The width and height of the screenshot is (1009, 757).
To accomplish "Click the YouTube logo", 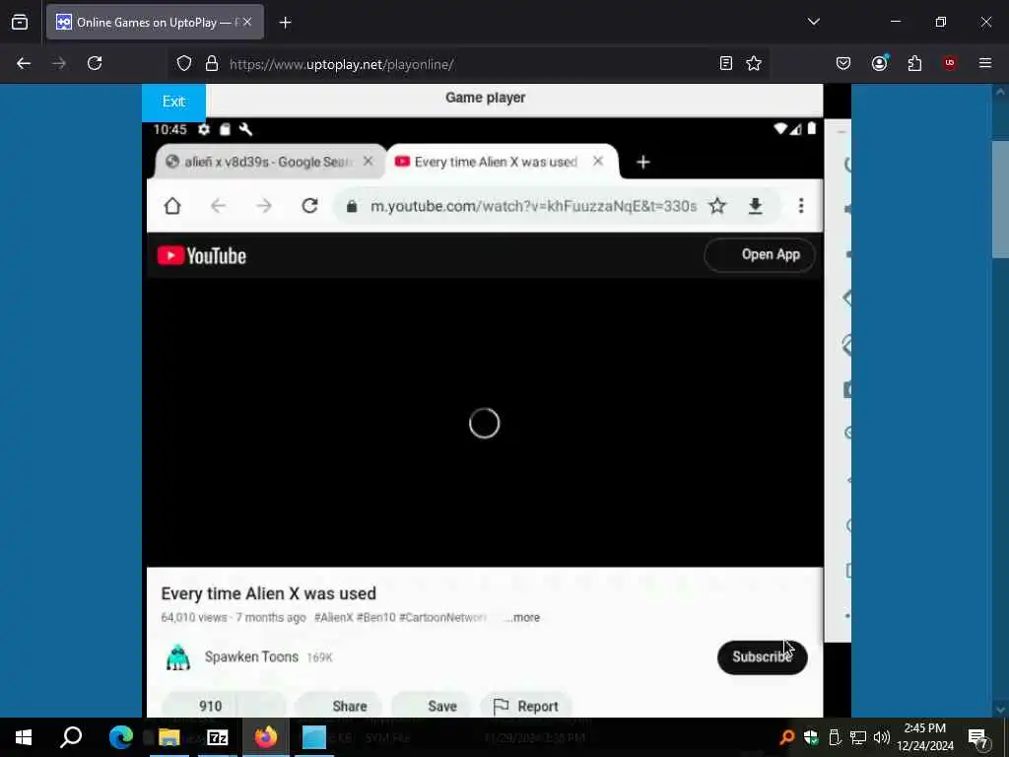I will pyautogui.click(x=201, y=255).
